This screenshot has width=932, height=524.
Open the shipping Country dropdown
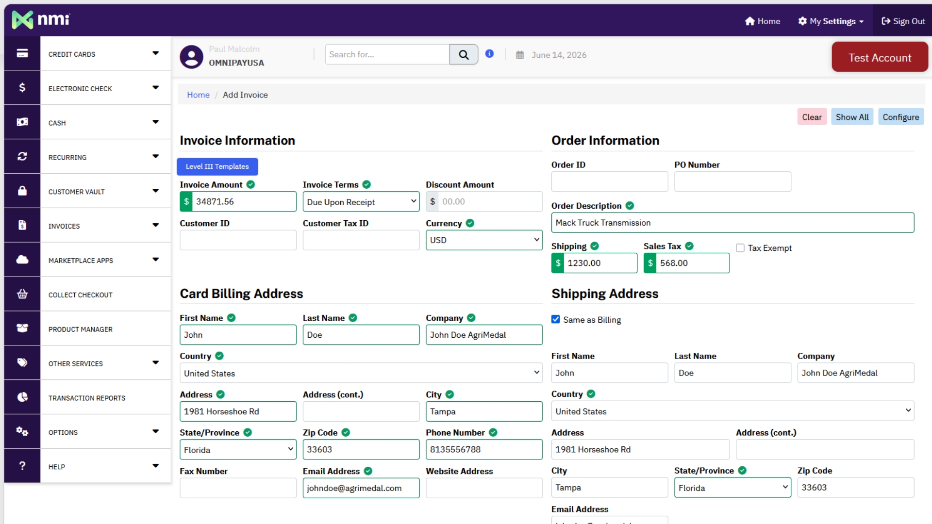[x=732, y=411]
